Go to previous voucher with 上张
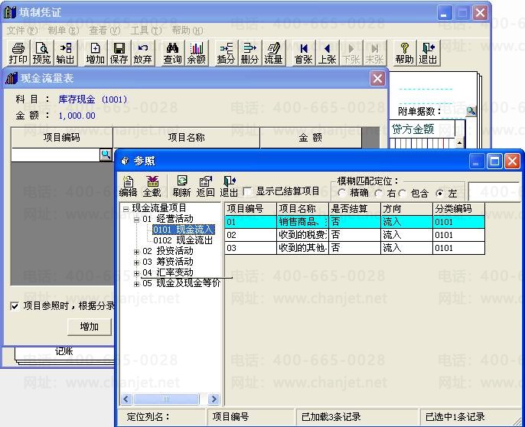Screen dimensions: 525x427 point(327,53)
